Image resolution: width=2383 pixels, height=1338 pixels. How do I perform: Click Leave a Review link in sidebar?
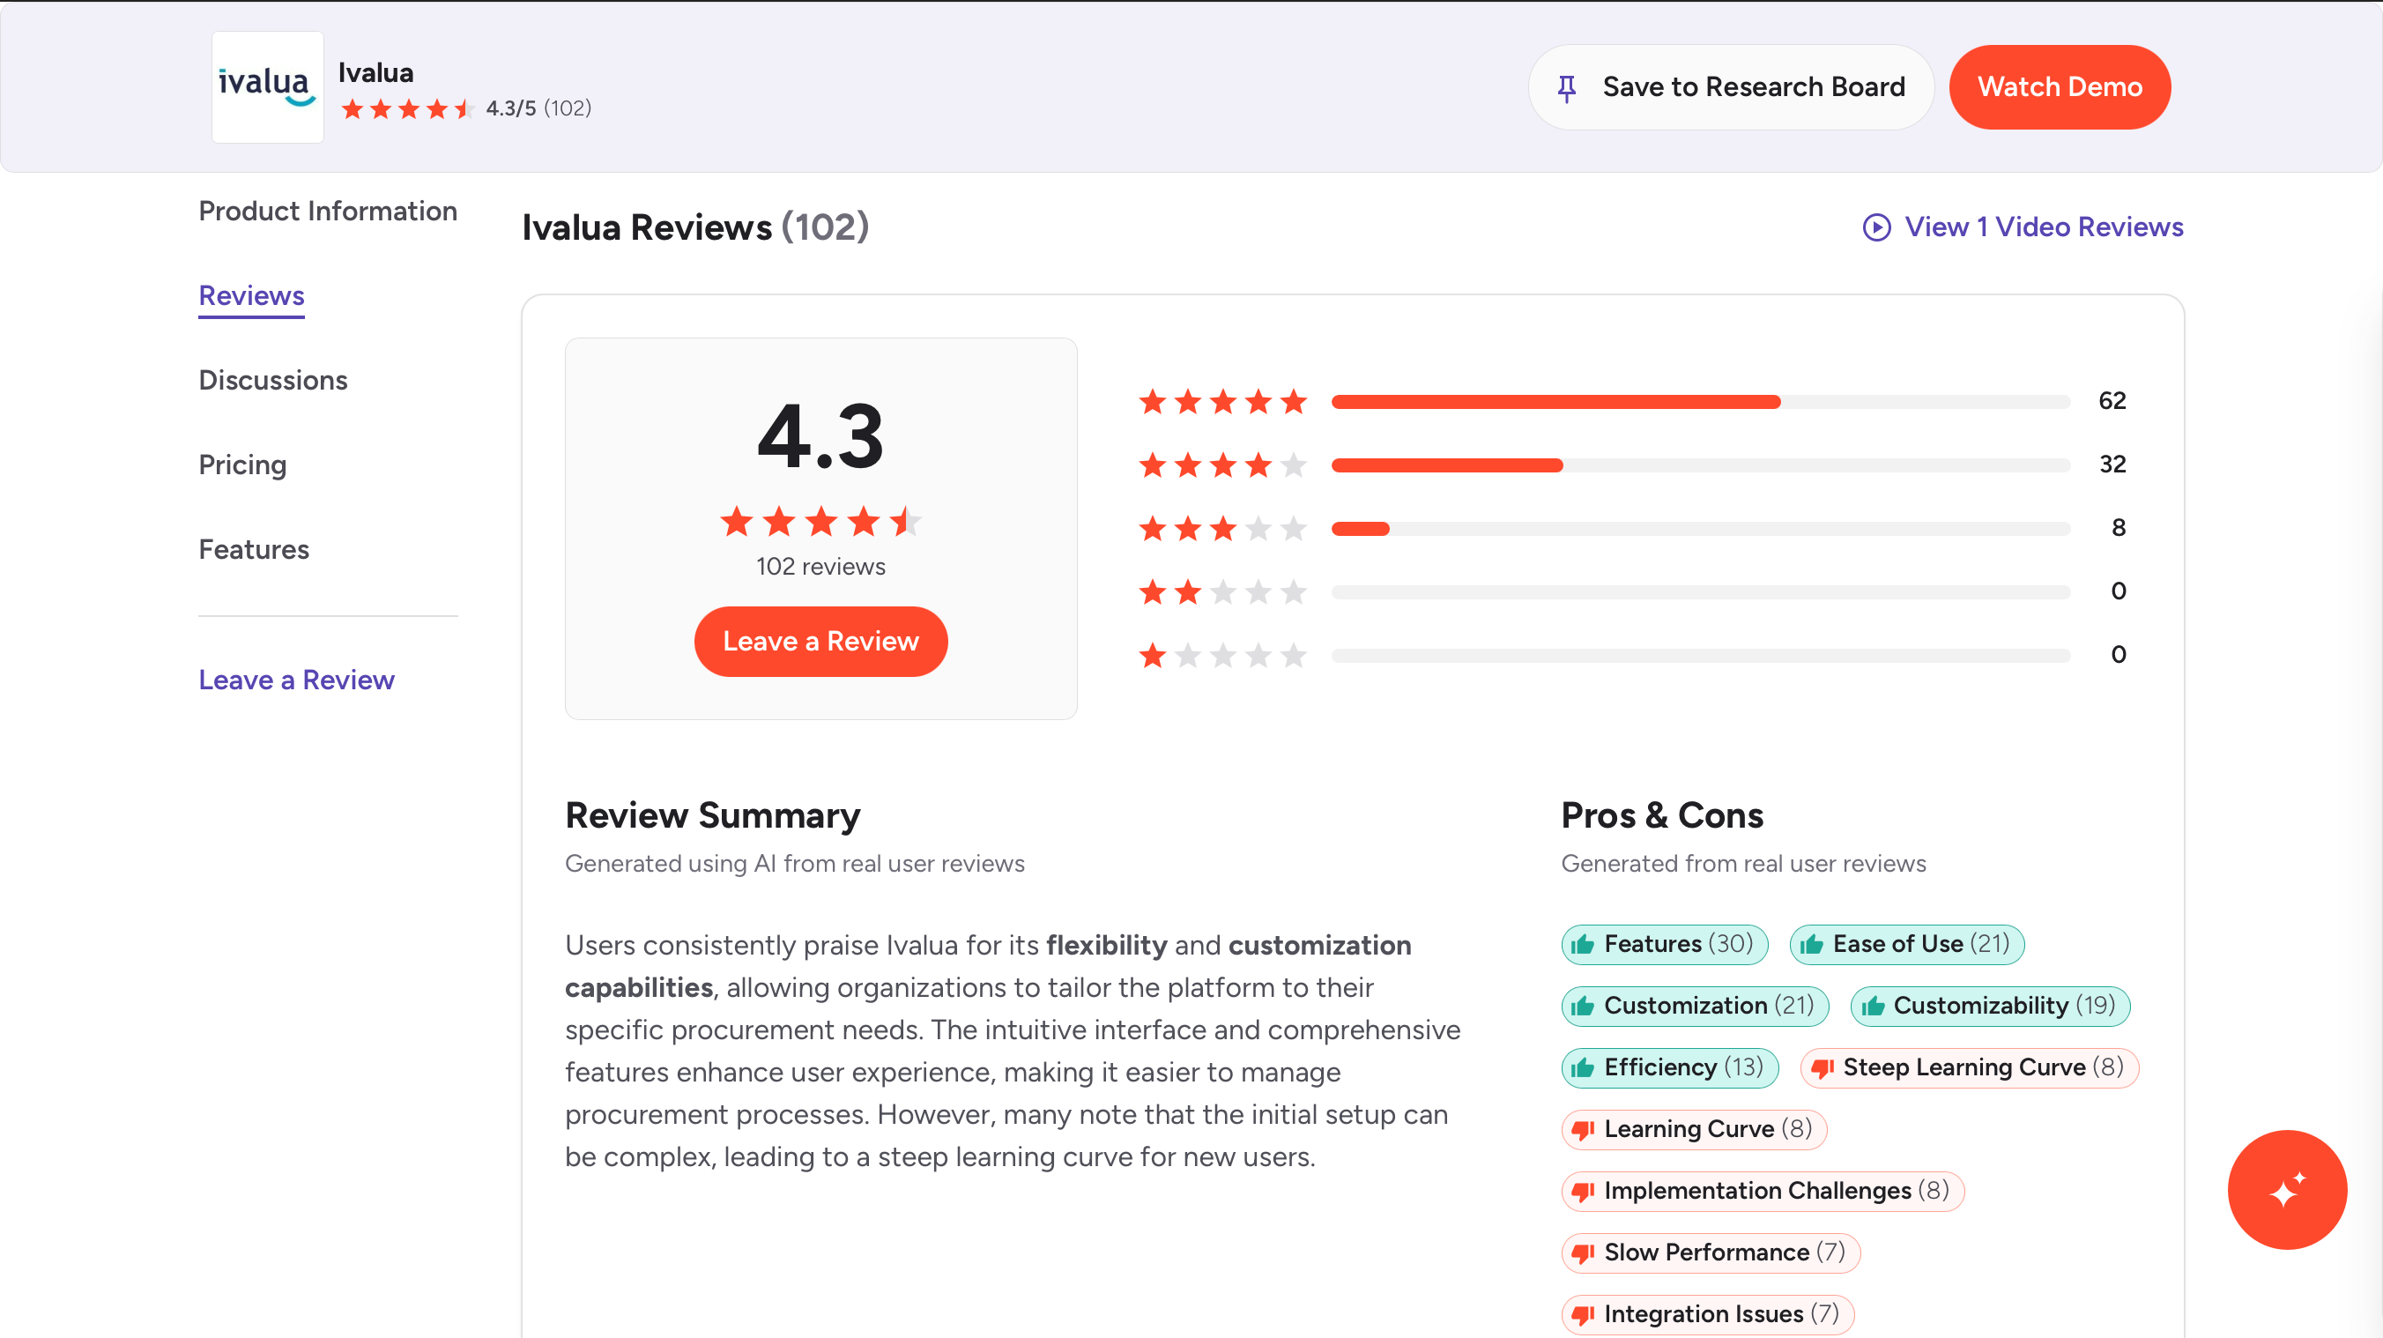[296, 680]
